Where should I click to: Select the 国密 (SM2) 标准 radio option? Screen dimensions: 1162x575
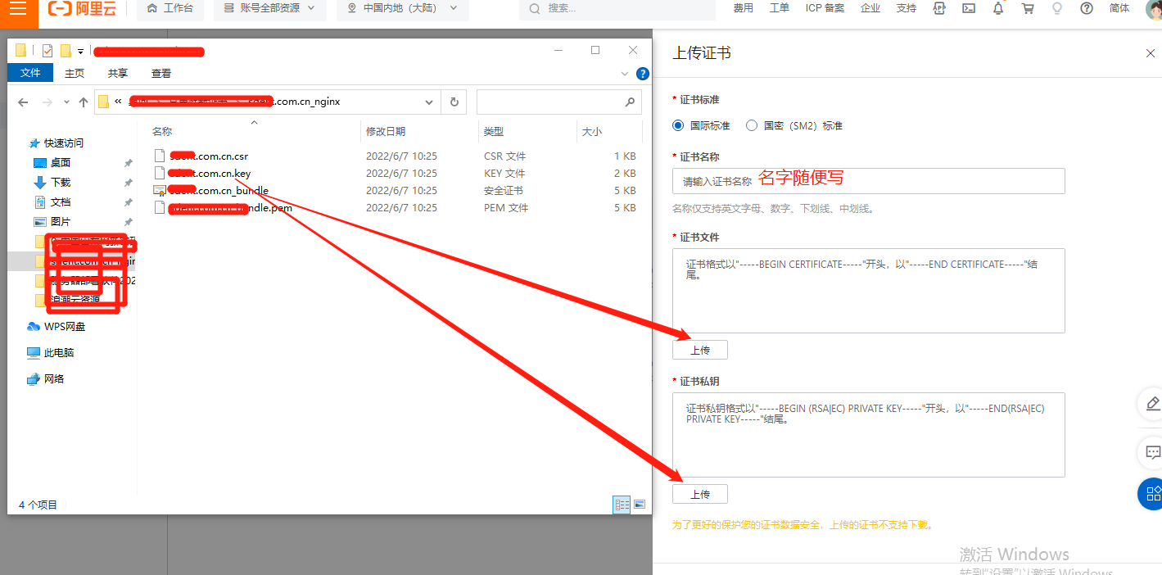[x=752, y=126]
